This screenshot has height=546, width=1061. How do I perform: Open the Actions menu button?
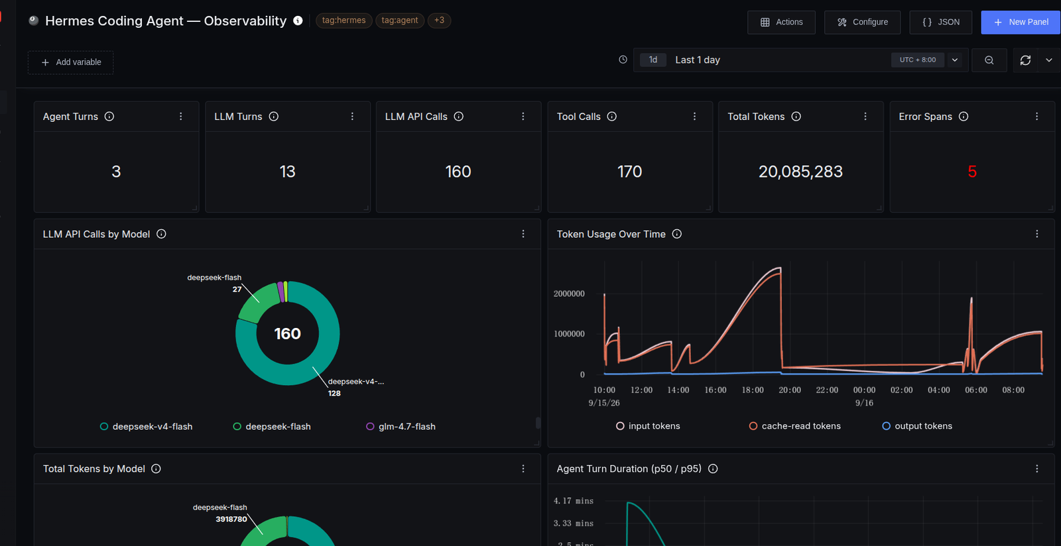[x=781, y=22]
